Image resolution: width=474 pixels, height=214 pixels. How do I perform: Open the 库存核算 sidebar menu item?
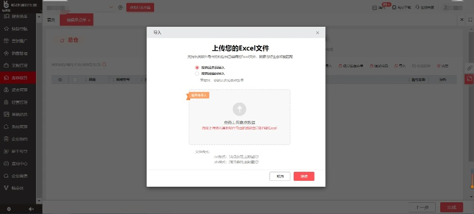19,78
